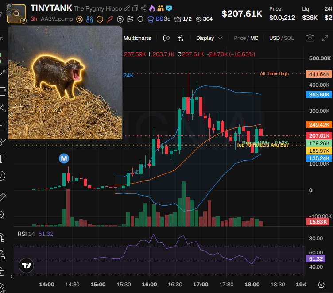Screen dimensions: 333x293
Task: Select the ruler measure tool
Action: click(3, 197)
